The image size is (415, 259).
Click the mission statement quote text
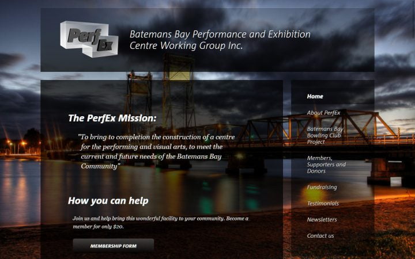point(156,151)
